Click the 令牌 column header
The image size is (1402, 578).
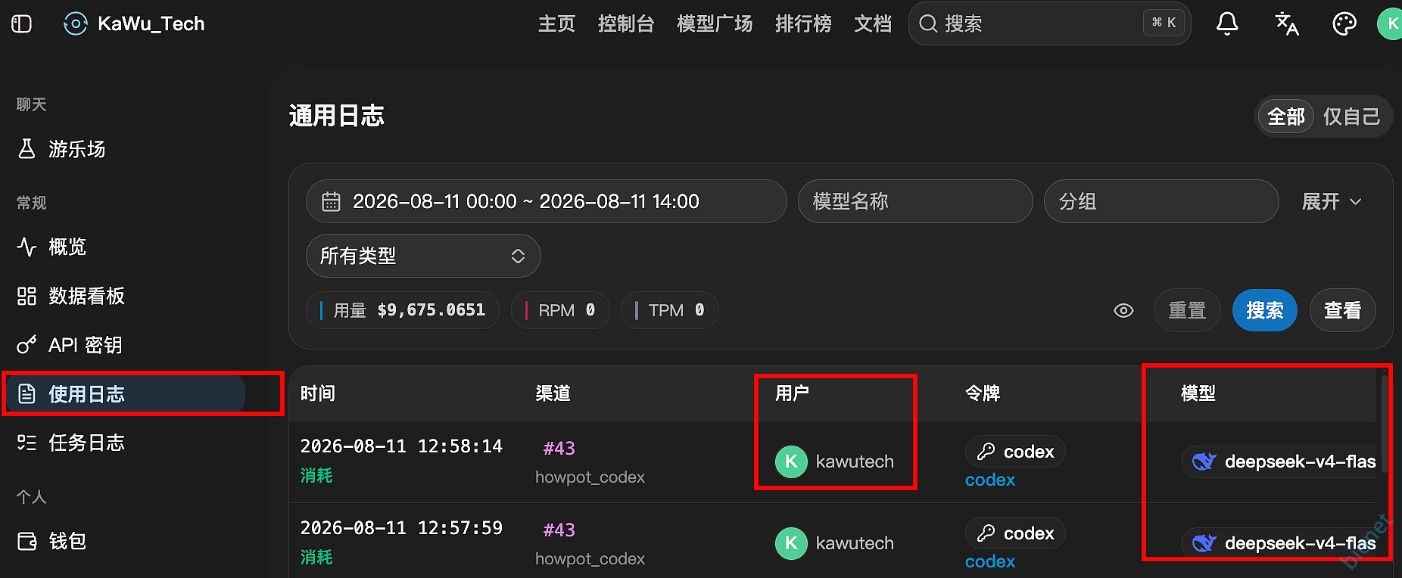pyautogui.click(x=983, y=393)
